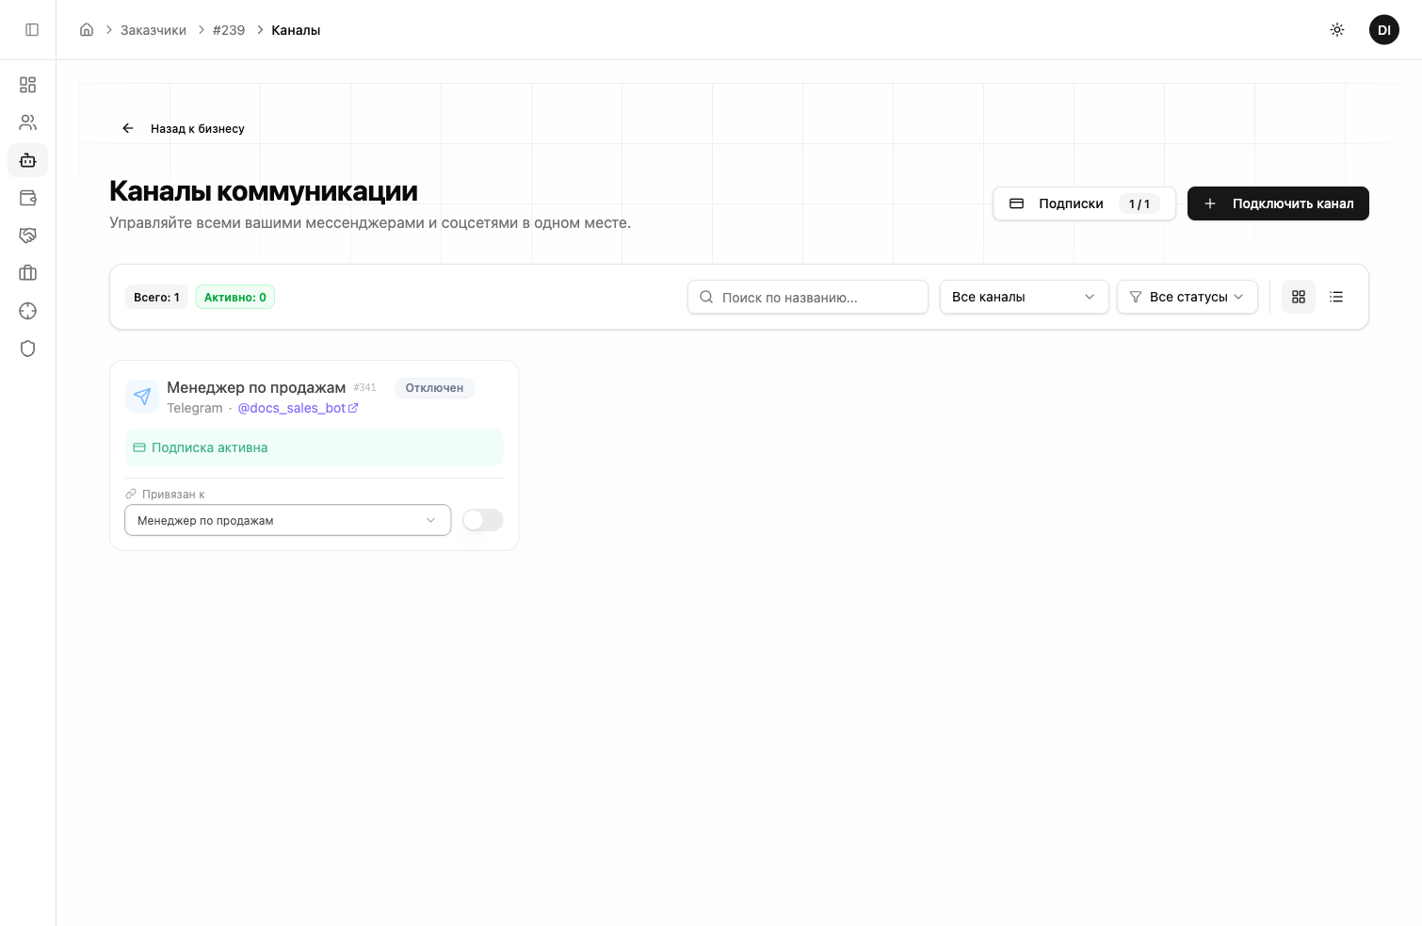Open the briefcase icon in sidebar

28,273
